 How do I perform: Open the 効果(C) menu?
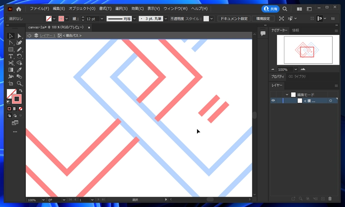tap(137, 9)
